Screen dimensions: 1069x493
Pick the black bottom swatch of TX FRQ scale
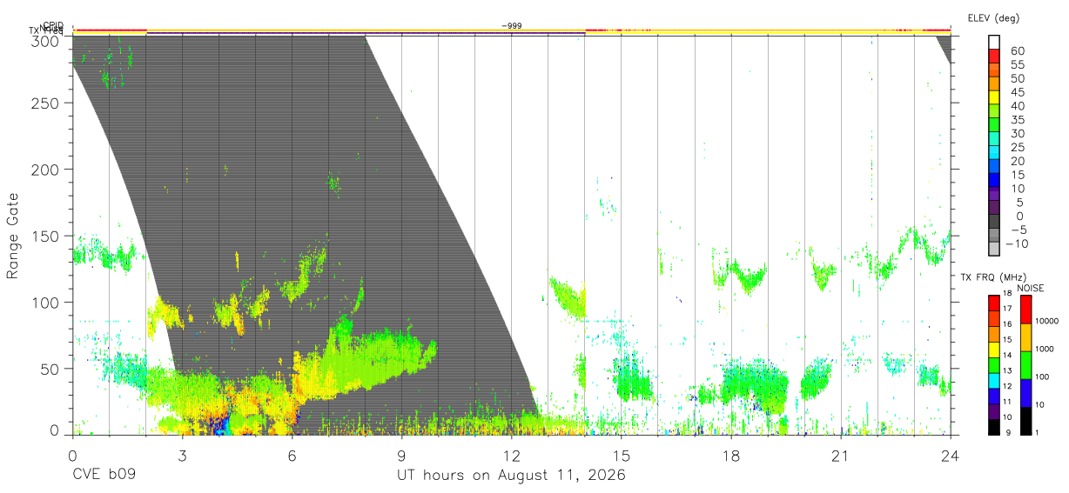click(x=993, y=428)
